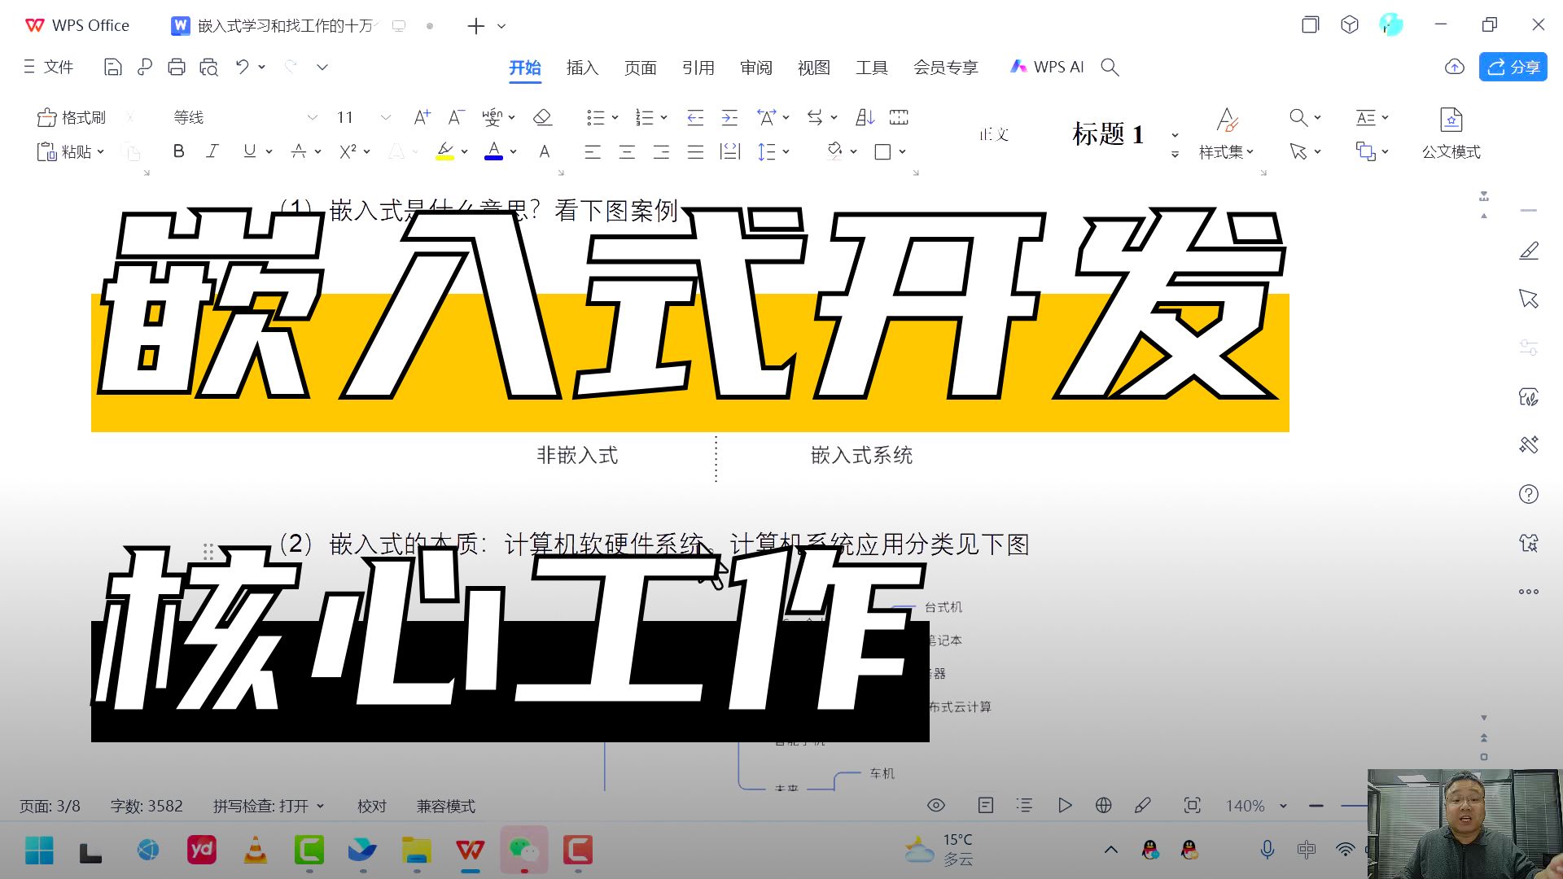Click the cloud upload icon
The width and height of the screenshot is (1563, 879).
point(1455,68)
